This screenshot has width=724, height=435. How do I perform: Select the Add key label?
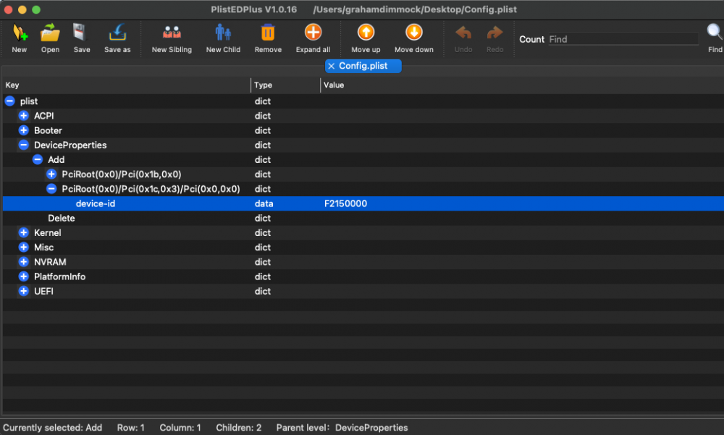pos(56,160)
